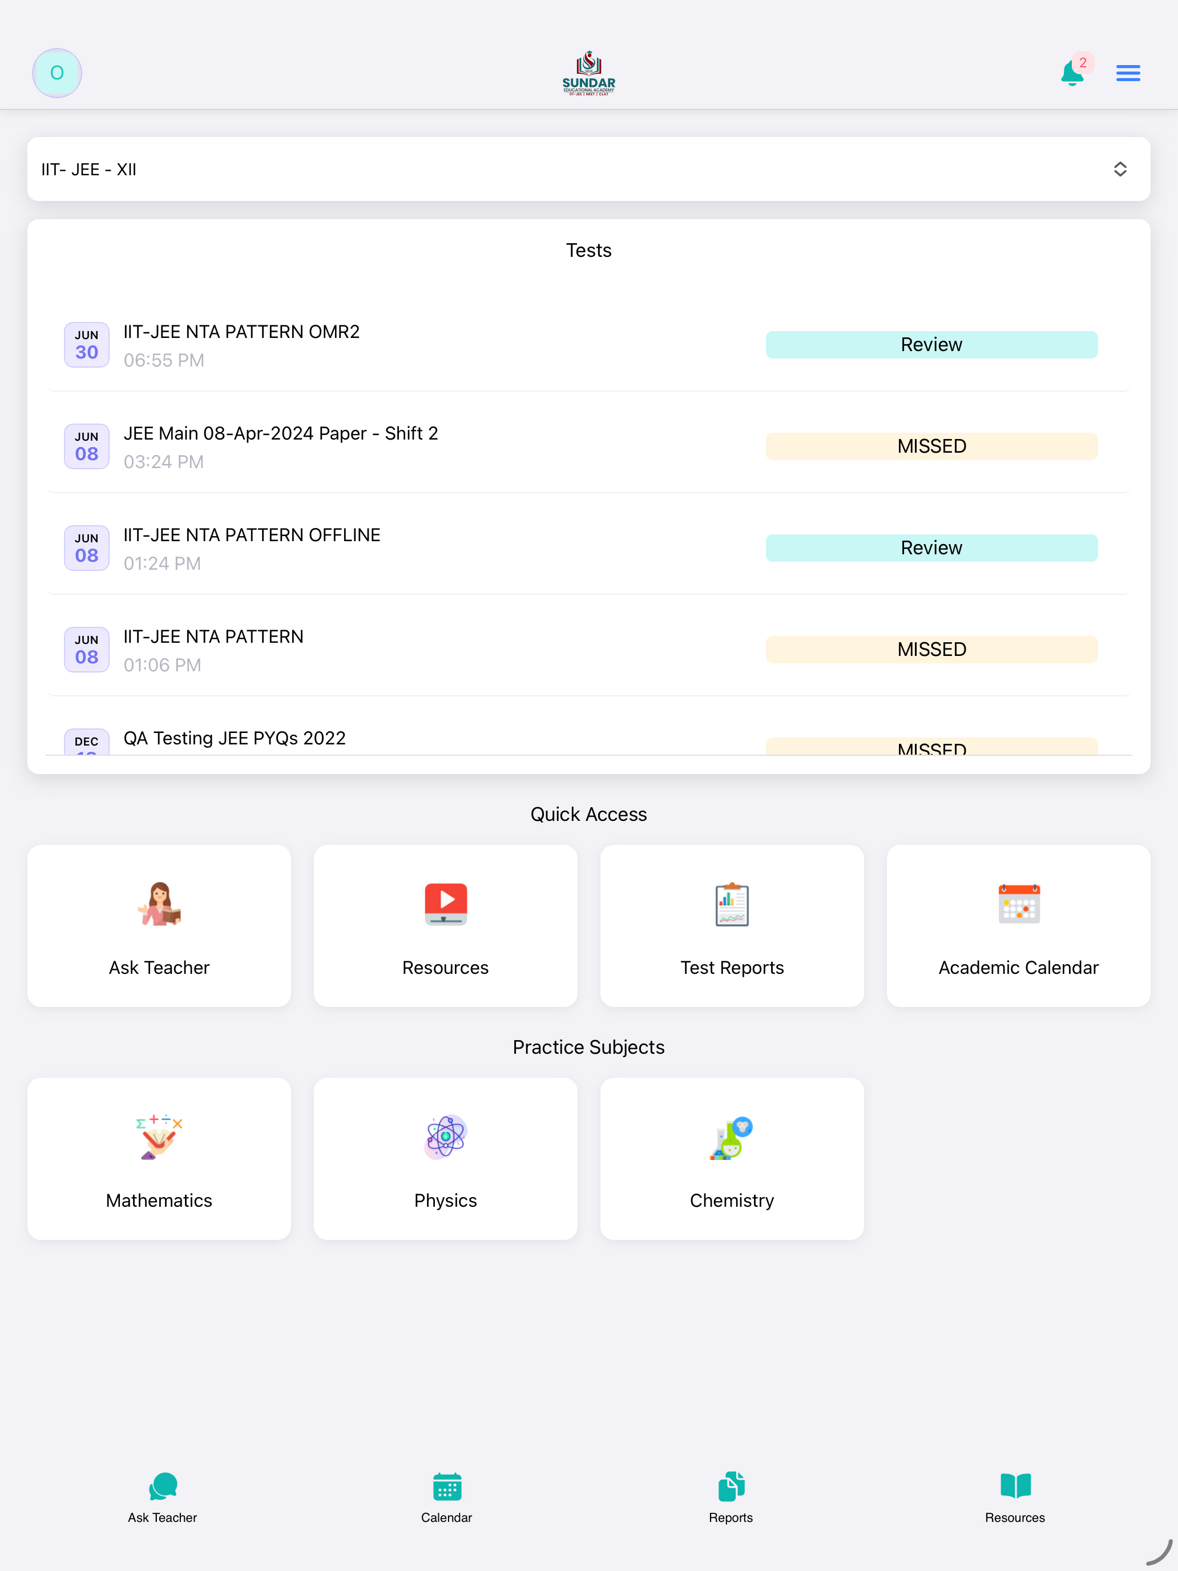This screenshot has height=1571, width=1178.
Task: Click the Tests section heading
Action: click(x=588, y=250)
